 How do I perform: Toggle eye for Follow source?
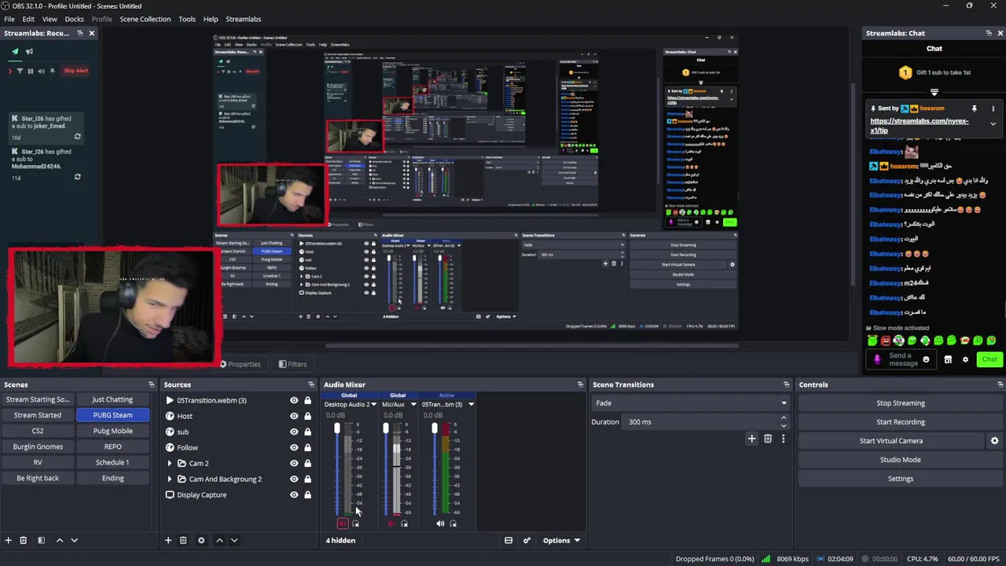294,447
